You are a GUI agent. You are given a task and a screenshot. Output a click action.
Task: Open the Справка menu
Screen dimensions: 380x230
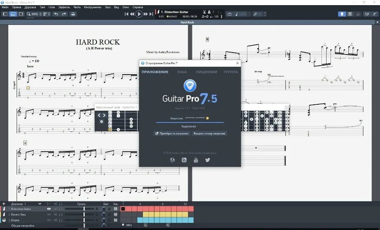point(138,7)
